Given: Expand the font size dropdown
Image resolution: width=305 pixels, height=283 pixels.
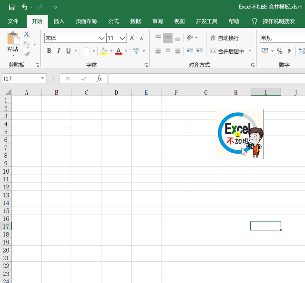Looking at the screenshot, I should (122, 38).
